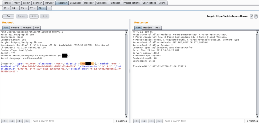The height and width of the screenshot is (123, 259).
Task: Click the request pane vertical scrollbar
Action: (x=126, y=74)
